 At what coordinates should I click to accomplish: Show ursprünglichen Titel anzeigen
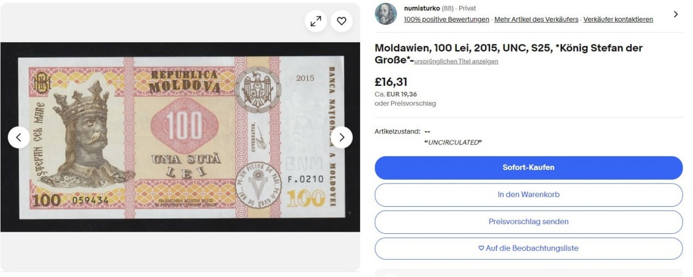tap(456, 61)
